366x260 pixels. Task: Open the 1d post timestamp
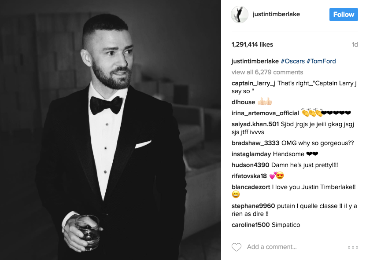click(355, 44)
